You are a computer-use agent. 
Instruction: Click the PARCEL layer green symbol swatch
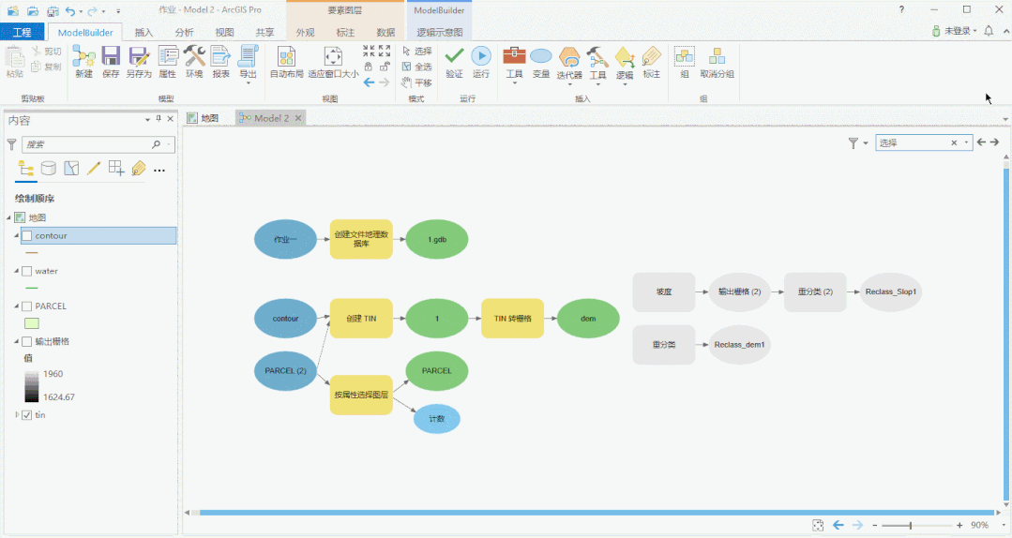click(x=32, y=323)
